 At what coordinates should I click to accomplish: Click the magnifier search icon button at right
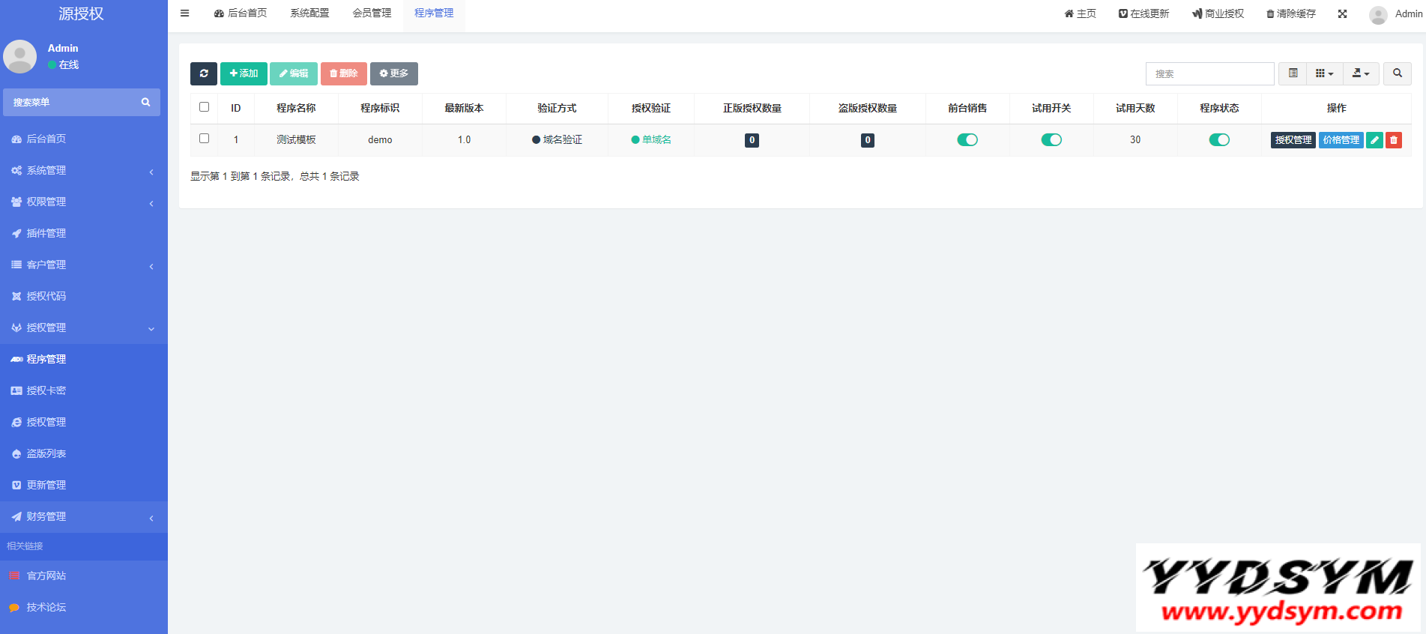point(1398,73)
